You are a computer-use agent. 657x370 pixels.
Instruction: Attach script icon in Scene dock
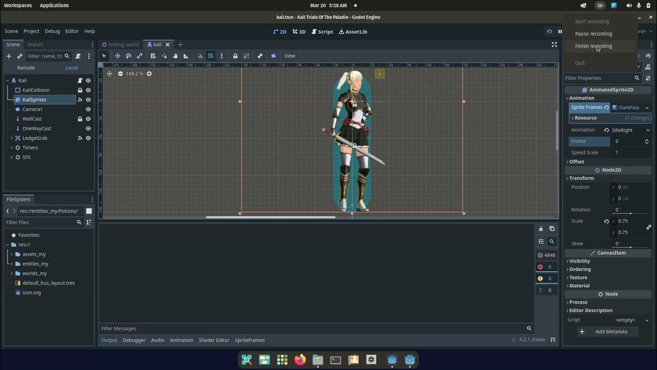[x=78, y=56]
